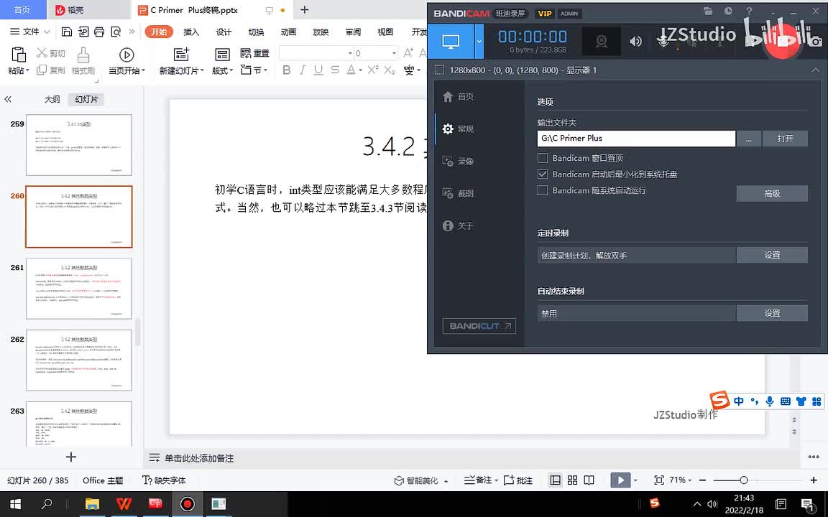Open the font size combo box dropdown
This screenshot has width=828, height=517.
pyautogui.click(x=394, y=52)
